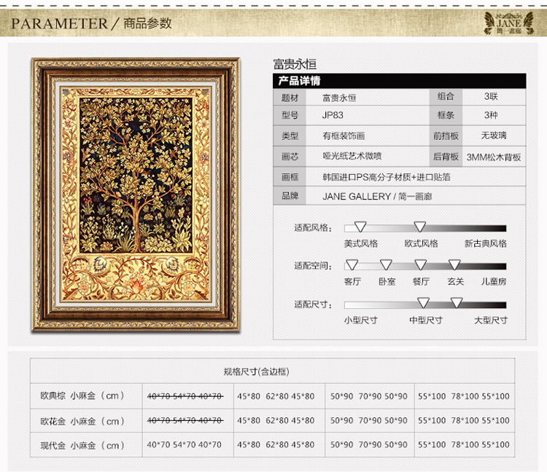Screen dimensions: 547x472
Task: Select the slider marker above 美式风格
Action: [360, 227]
